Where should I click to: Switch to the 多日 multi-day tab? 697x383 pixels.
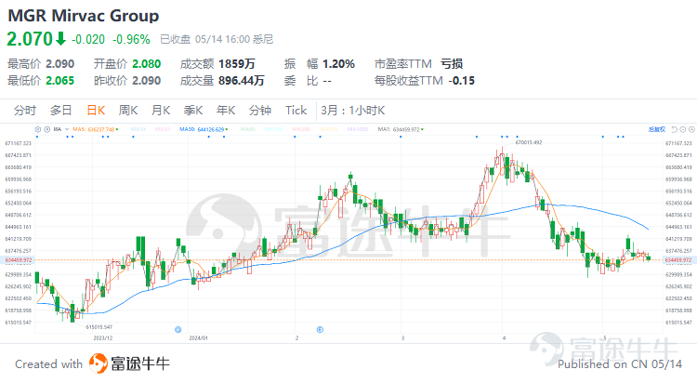click(61, 111)
